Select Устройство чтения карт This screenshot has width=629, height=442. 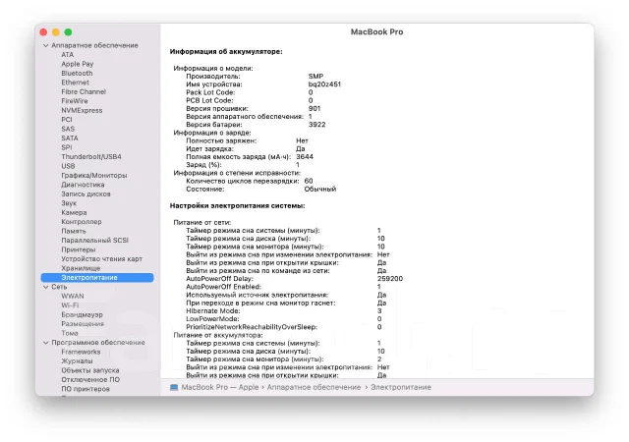101,259
